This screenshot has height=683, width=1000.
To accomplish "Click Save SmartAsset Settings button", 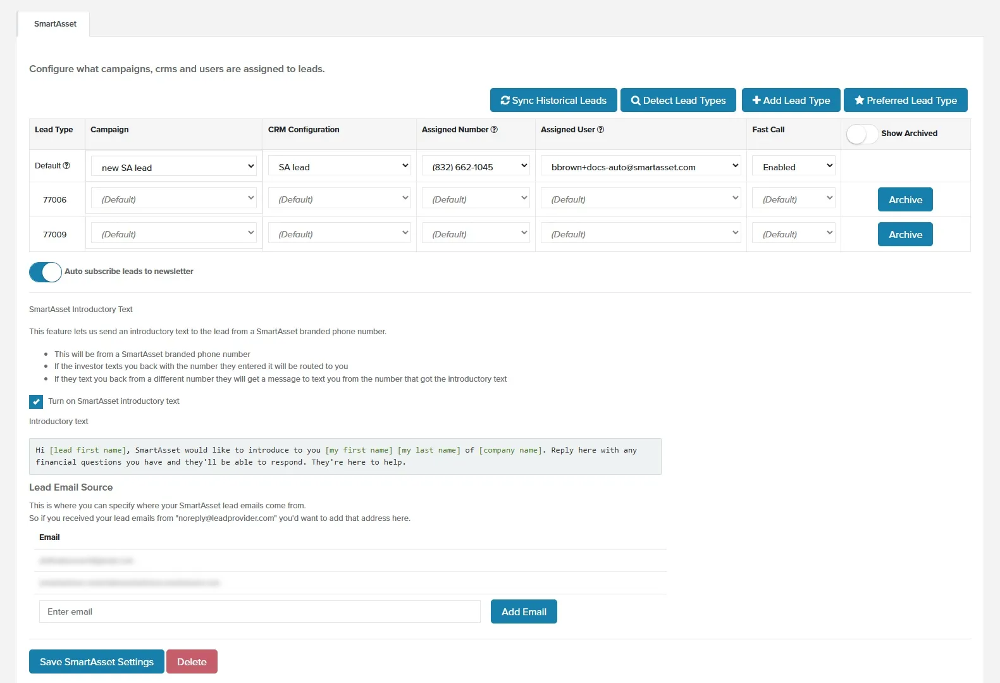I will point(97,661).
